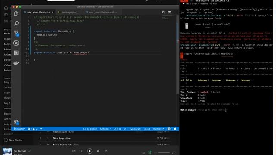Viewport: 276px width, 155px height.
Task: Click the Test Suites summary line in terminal
Action: pyautogui.click(x=200, y=92)
